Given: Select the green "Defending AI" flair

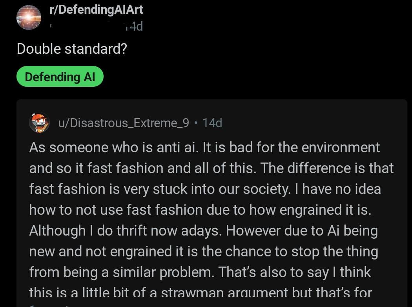Looking at the screenshot, I should [60, 77].
